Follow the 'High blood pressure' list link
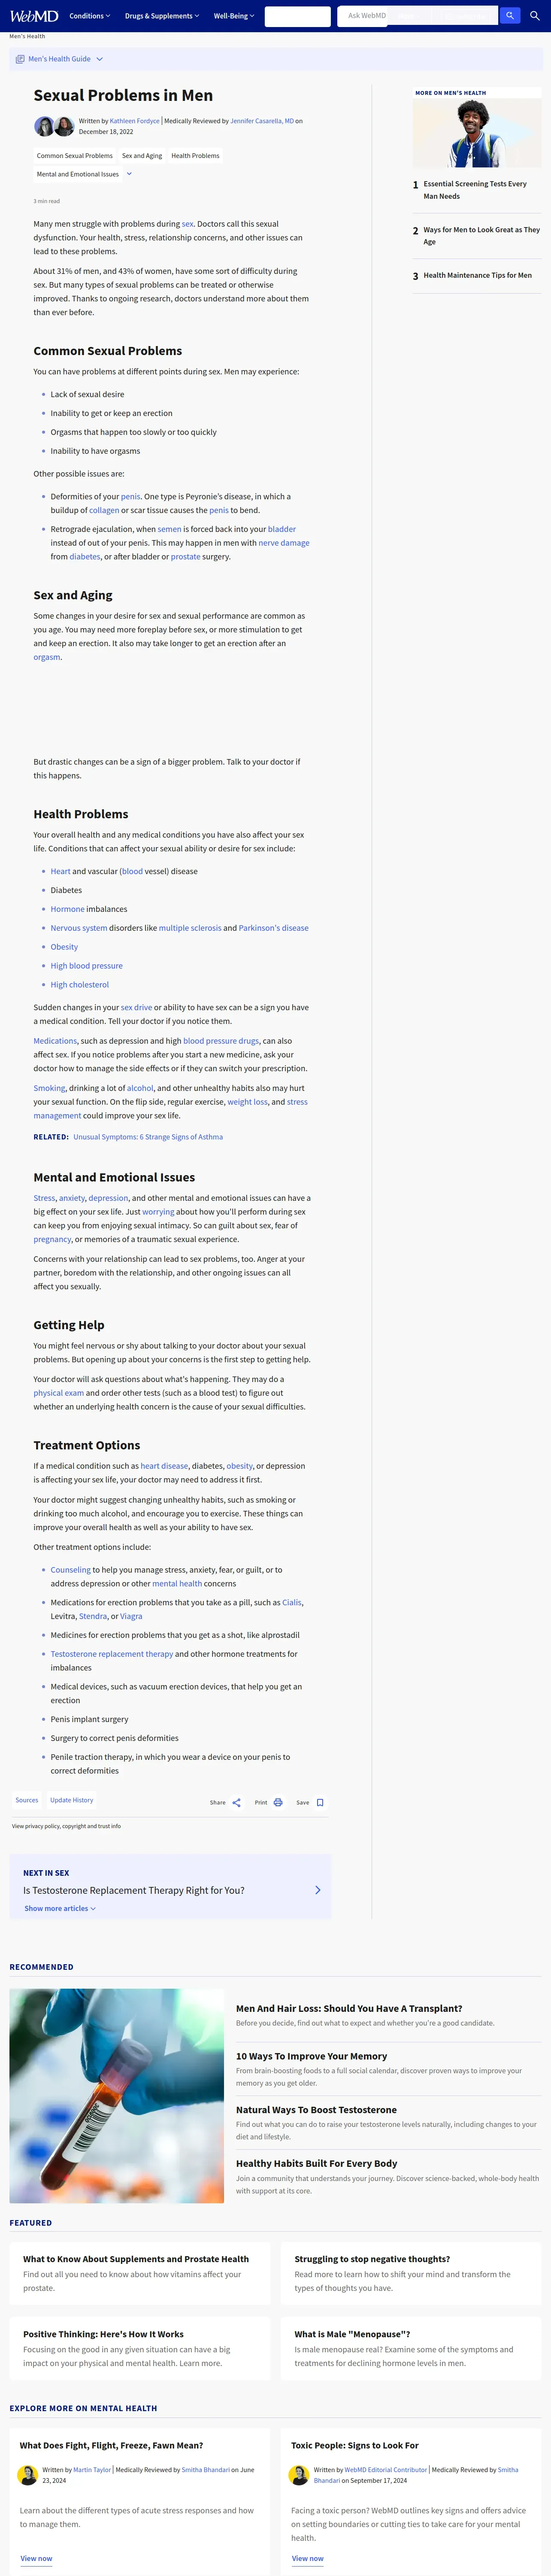 [87, 965]
